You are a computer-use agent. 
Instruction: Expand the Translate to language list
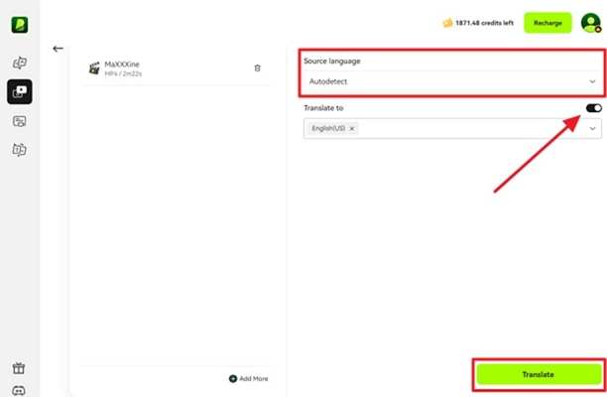pyautogui.click(x=593, y=128)
